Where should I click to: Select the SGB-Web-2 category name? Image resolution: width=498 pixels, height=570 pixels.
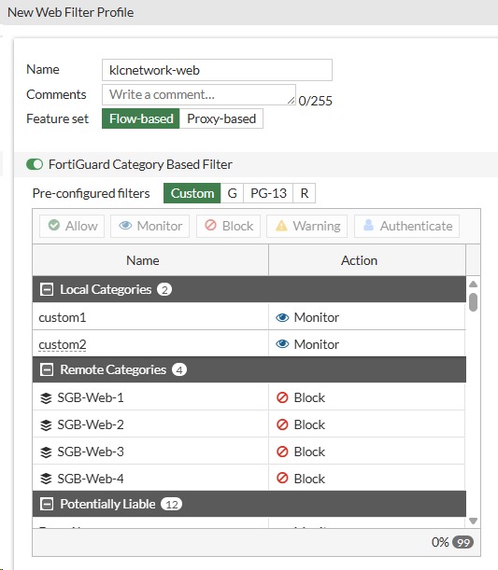coord(91,424)
